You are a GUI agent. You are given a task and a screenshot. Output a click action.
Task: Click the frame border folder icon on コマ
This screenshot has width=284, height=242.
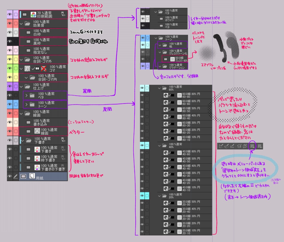tap(27, 68)
